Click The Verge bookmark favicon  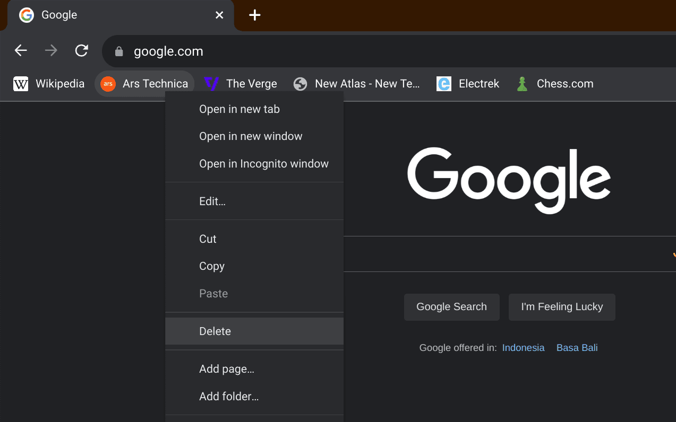[211, 84]
